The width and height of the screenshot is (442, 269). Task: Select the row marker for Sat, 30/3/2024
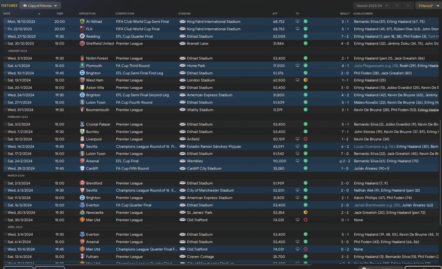pos(5,220)
